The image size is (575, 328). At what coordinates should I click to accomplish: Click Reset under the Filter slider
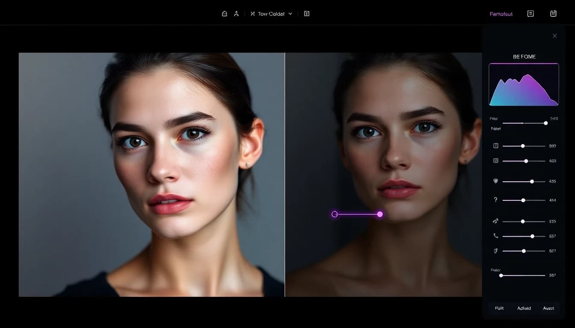495,128
